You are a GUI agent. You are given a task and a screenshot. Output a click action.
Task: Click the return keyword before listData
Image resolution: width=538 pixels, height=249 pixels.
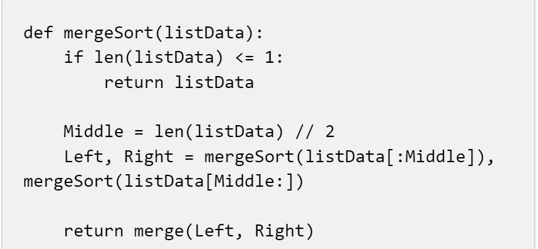(134, 82)
